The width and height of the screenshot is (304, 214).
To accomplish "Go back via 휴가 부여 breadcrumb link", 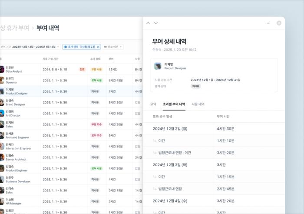I will 14,28.
